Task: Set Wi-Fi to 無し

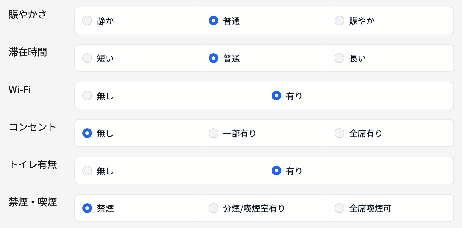Action: (x=87, y=96)
